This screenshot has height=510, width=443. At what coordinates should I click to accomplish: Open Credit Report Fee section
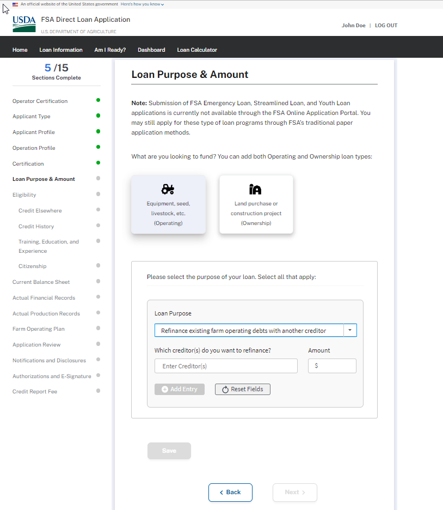tap(35, 392)
